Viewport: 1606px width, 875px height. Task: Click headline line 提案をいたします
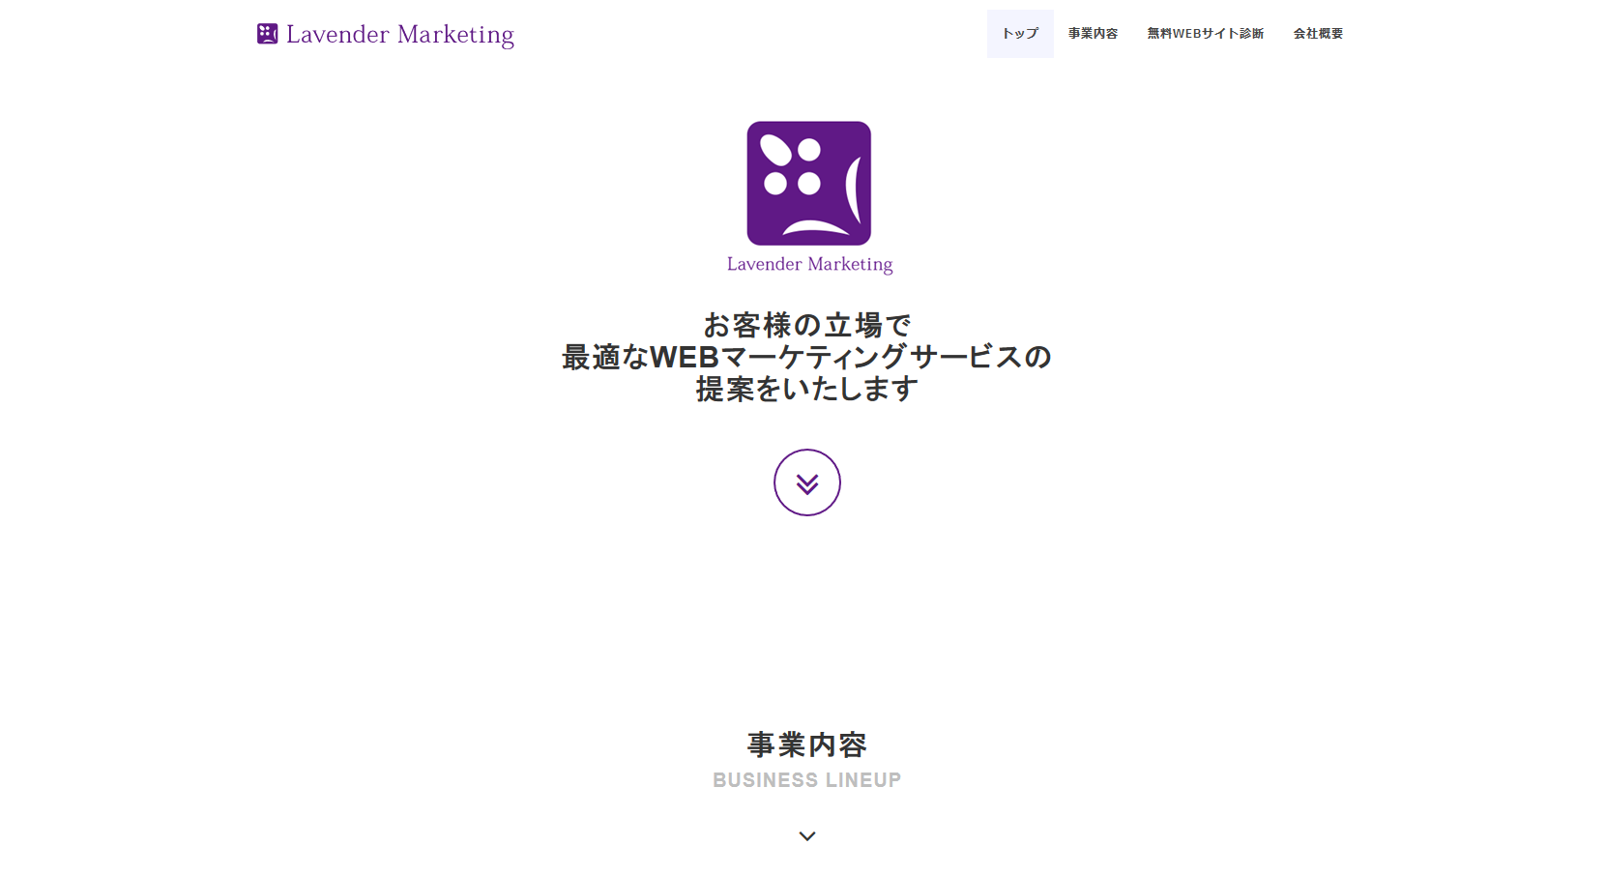tap(806, 389)
